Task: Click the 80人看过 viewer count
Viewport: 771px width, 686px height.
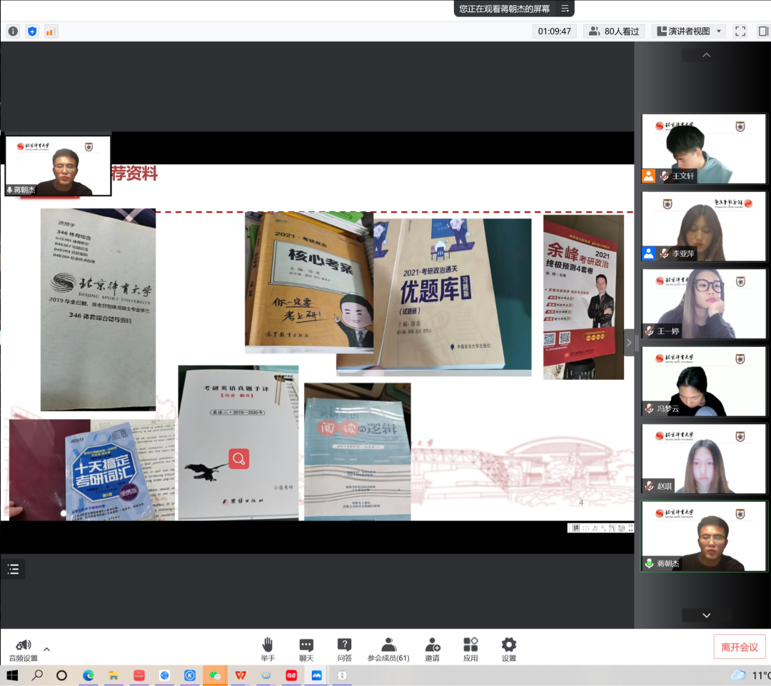Action: coord(614,31)
